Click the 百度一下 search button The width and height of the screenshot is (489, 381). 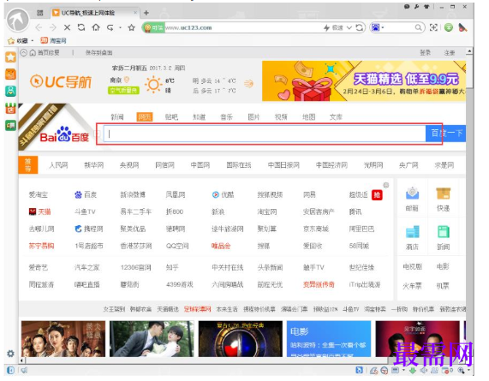(x=445, y=134)
